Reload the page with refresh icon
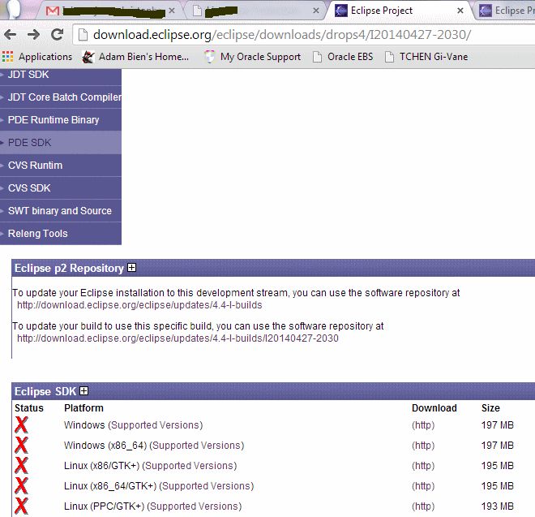Screen dimensions: 535x517 [57, 35]
